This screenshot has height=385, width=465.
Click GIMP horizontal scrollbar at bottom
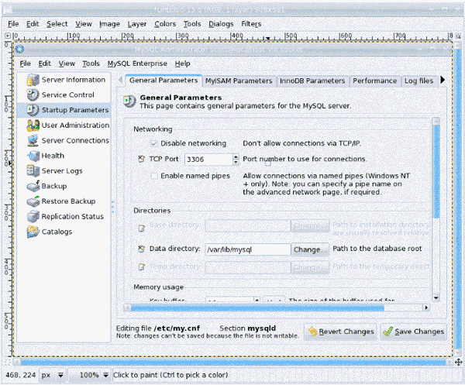point(232,363)
